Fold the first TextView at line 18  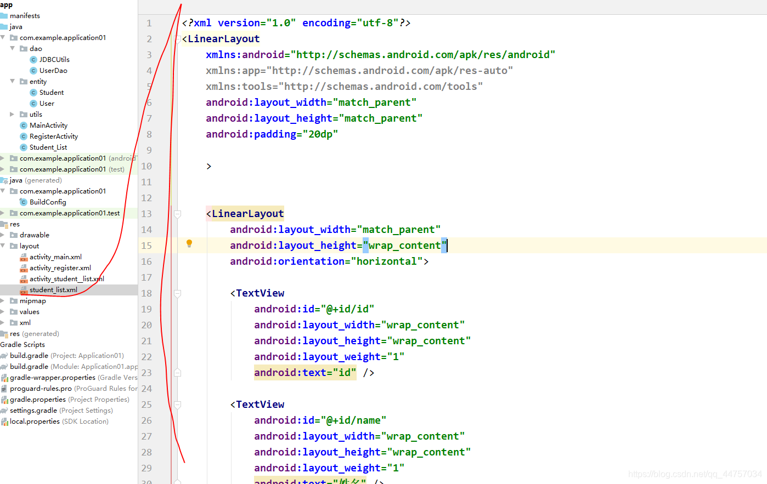pos(177,293)
